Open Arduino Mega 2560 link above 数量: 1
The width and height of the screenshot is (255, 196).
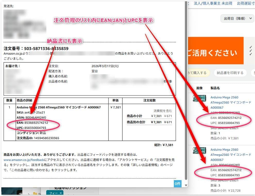[x=231, y=102]
